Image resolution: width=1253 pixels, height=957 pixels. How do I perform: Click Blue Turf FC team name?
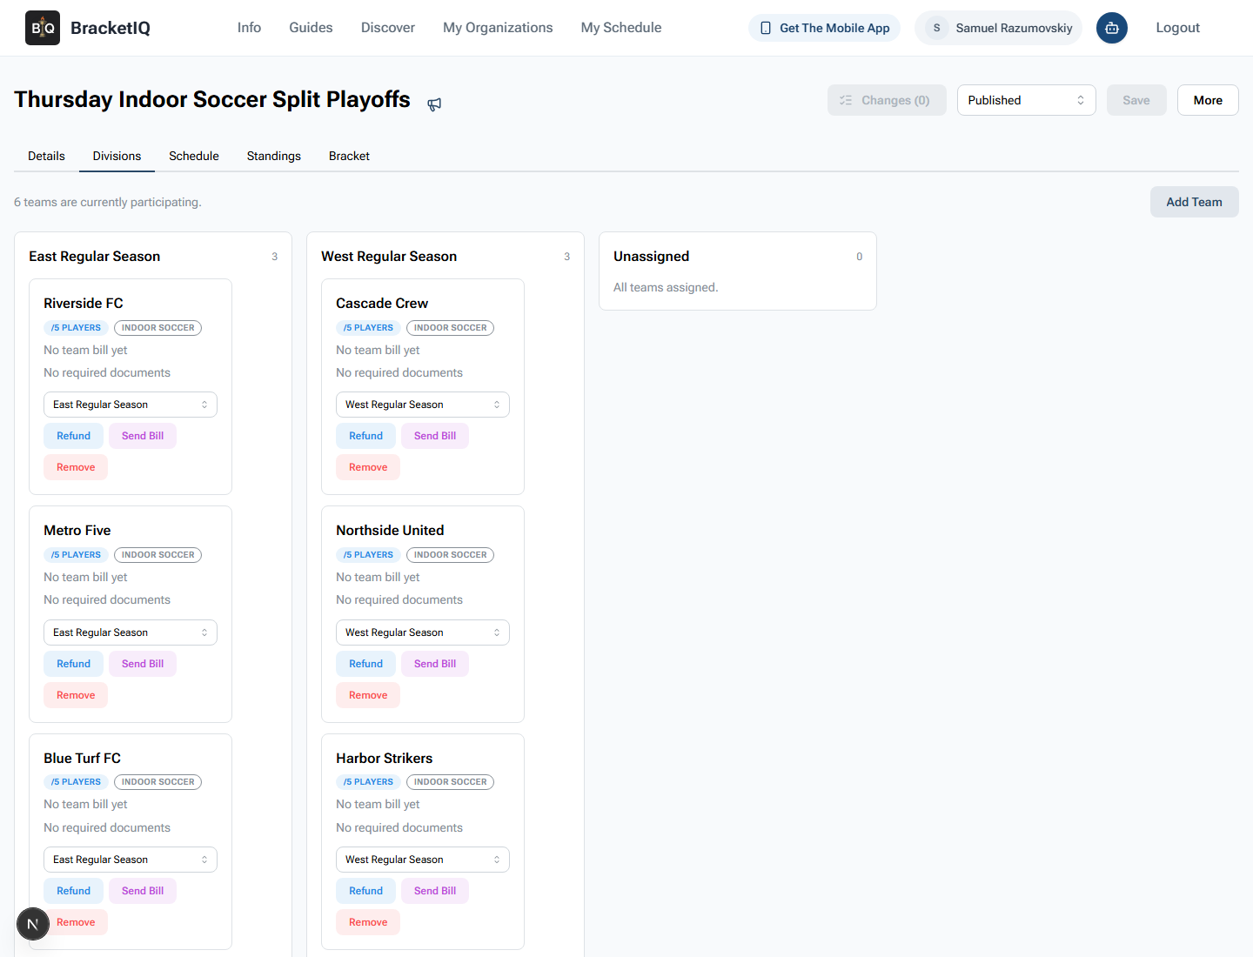(x=82, y=759)
